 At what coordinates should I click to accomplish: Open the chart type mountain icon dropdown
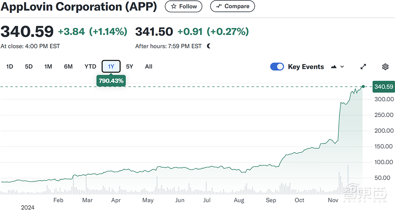point(337,67)
